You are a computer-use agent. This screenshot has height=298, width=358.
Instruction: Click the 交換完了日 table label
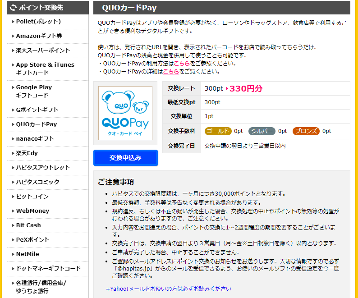point(182,146)
